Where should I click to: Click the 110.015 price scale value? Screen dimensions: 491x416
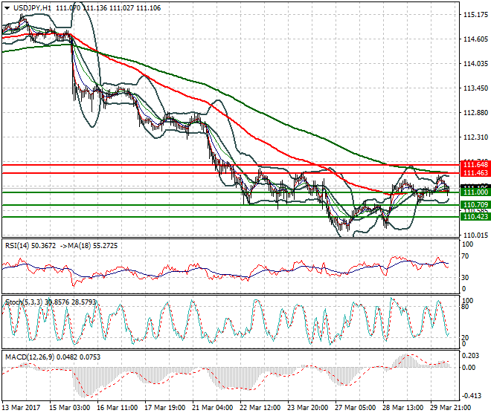click(475, 235)
